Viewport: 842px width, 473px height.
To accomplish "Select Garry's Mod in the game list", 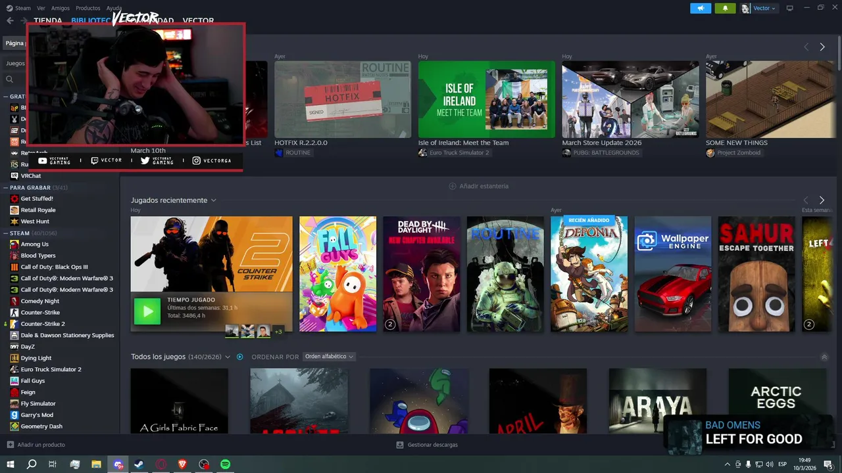I will click(37, 415).
